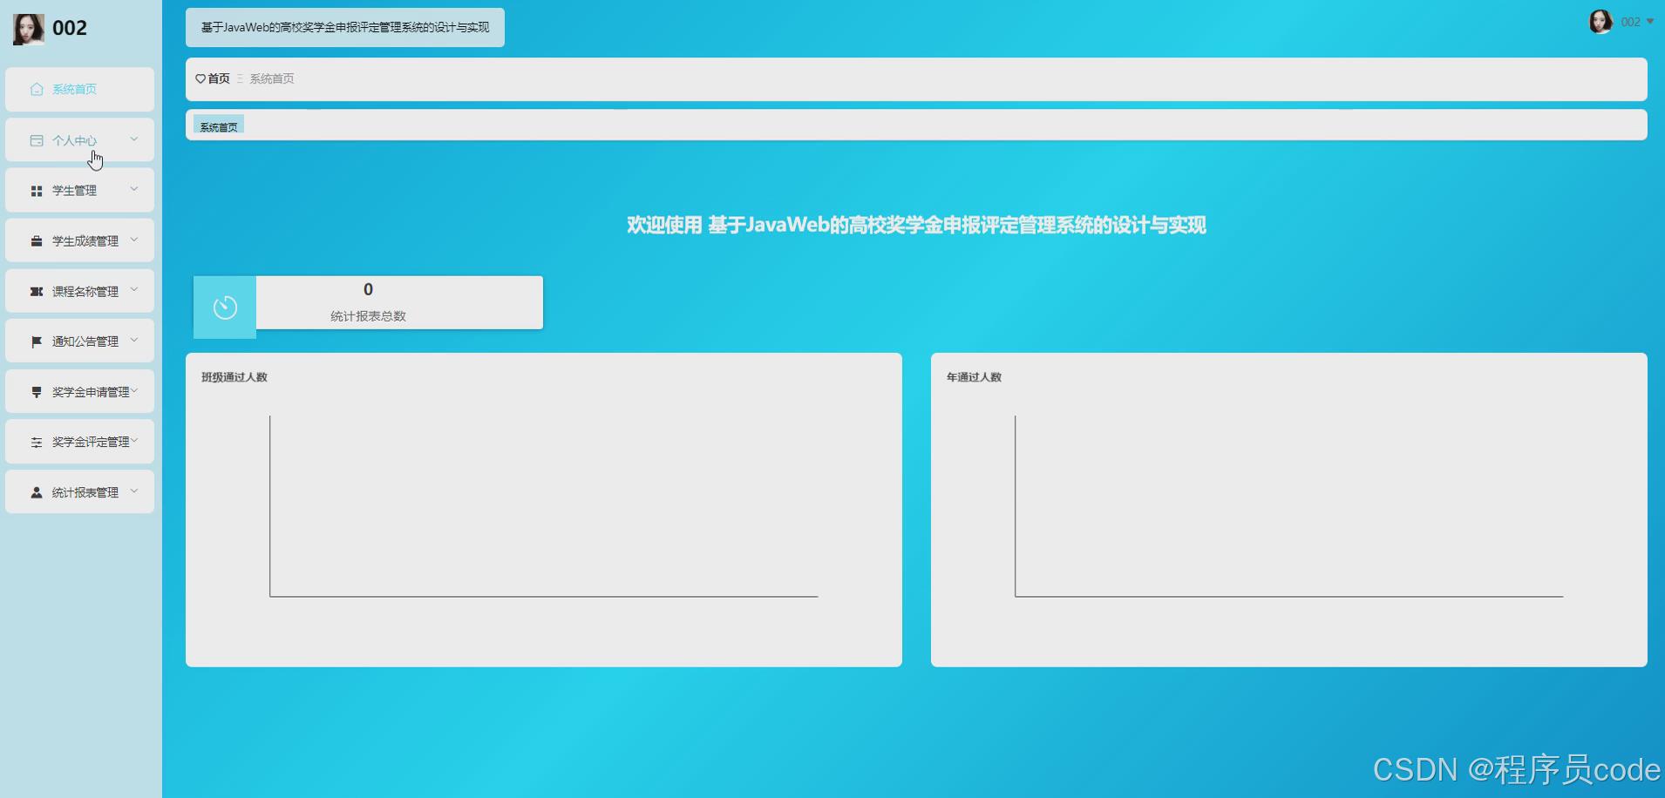Image resolution: width=1665 pixels, height=798 pixels.
Task: Open the top-right 002 user dropdown arrow
Action: pyautogui.click(x=1649, y=22)
